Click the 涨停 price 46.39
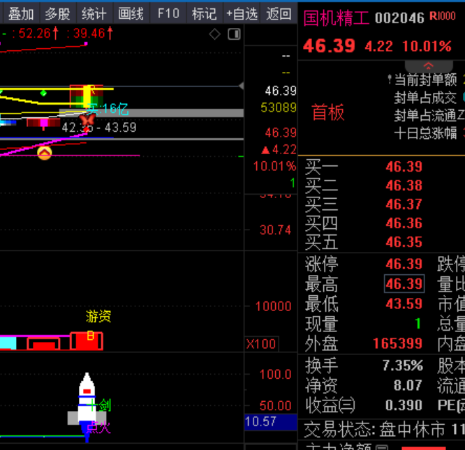Viewport: 465px width, 450px height. tap(404, 264)
